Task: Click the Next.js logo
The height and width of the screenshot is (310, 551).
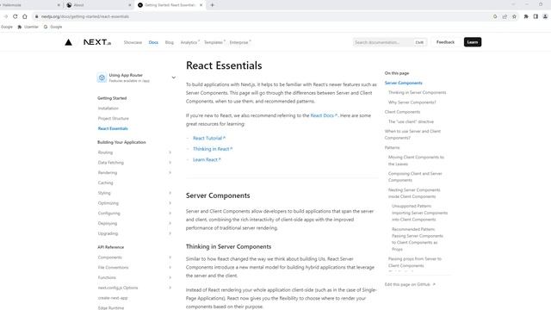Action: (x=97, y=42)
